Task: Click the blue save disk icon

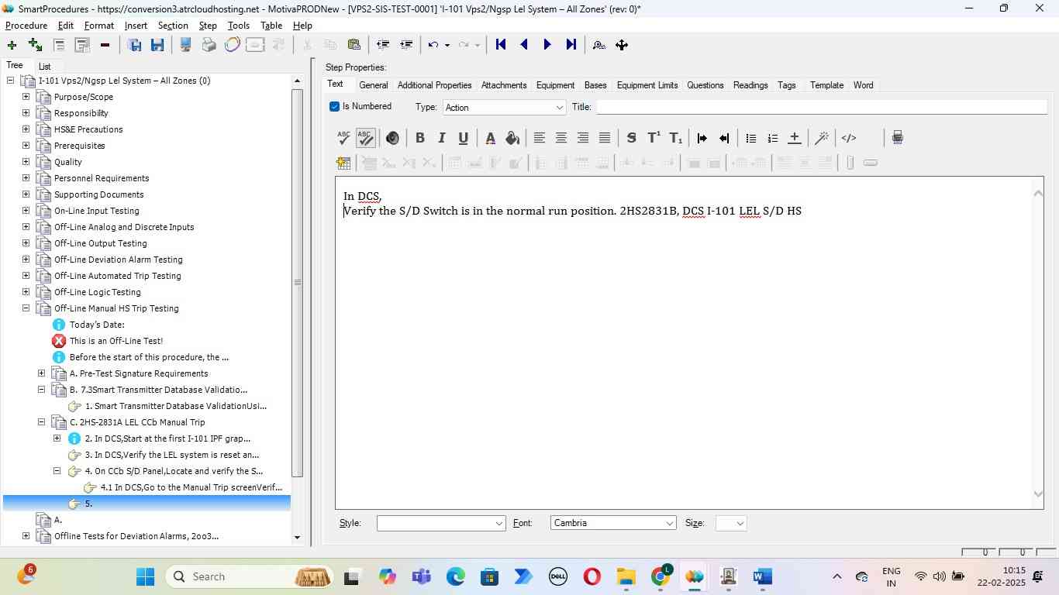Action: (x=157, y=45)
